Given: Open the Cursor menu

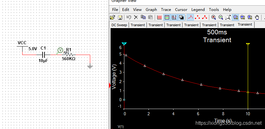Looking at the screenshot, I should 181,10.
